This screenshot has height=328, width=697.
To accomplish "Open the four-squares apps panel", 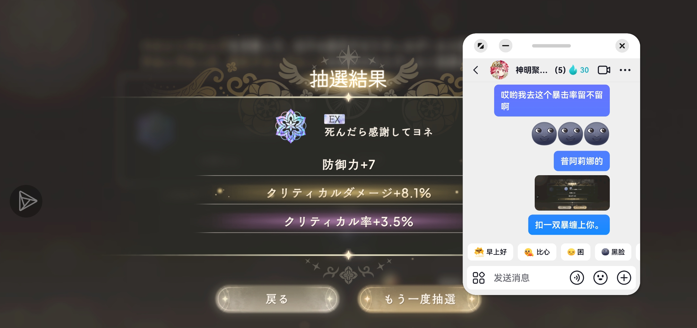I will 479,277.
